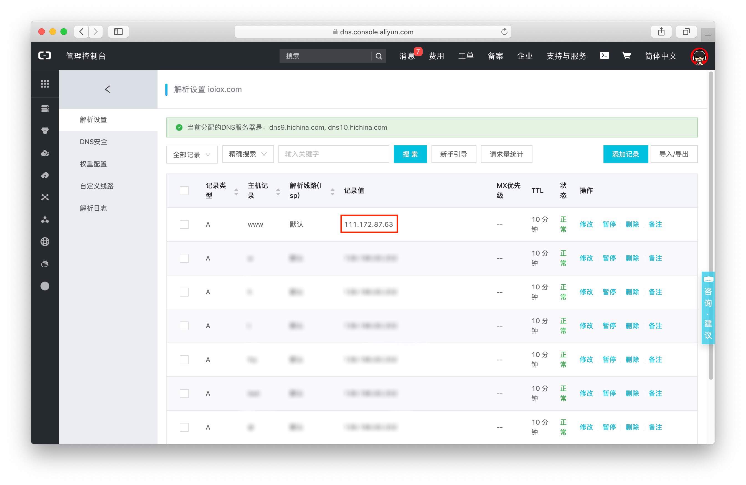Viewport: 746px width, 485px height.
Task: Toggle the select-all checkbox in the table header
Action: pyautogui.click(x=184, y=190)
